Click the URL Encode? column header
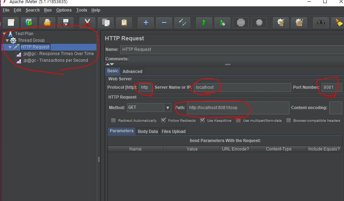The width and height of the screenshot is (344, 201). pos(235,149)
